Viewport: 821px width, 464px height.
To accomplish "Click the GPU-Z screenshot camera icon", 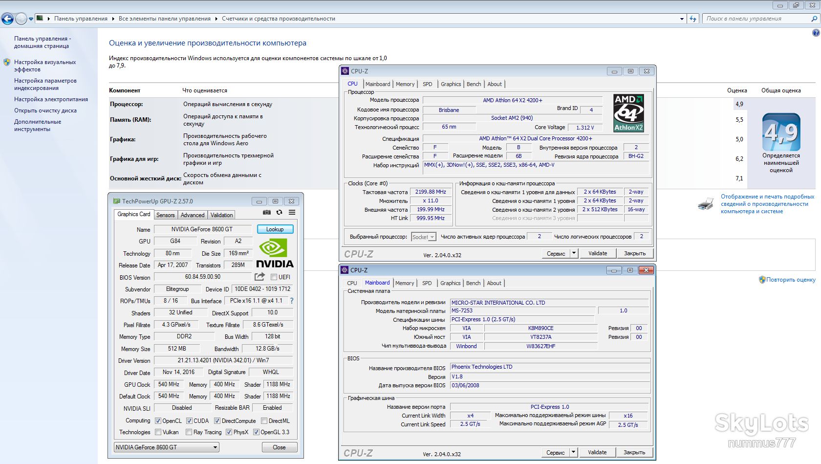I will click(x=267, y=213).
